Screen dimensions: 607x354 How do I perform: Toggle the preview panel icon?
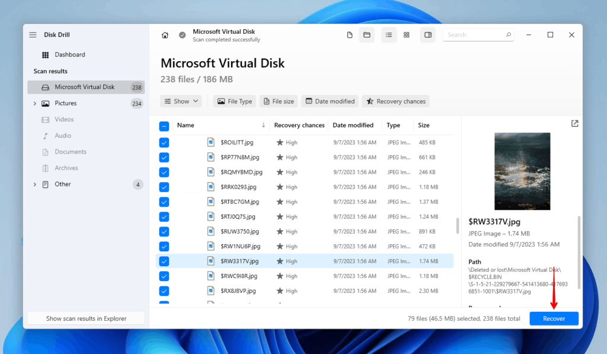(428, 35)
